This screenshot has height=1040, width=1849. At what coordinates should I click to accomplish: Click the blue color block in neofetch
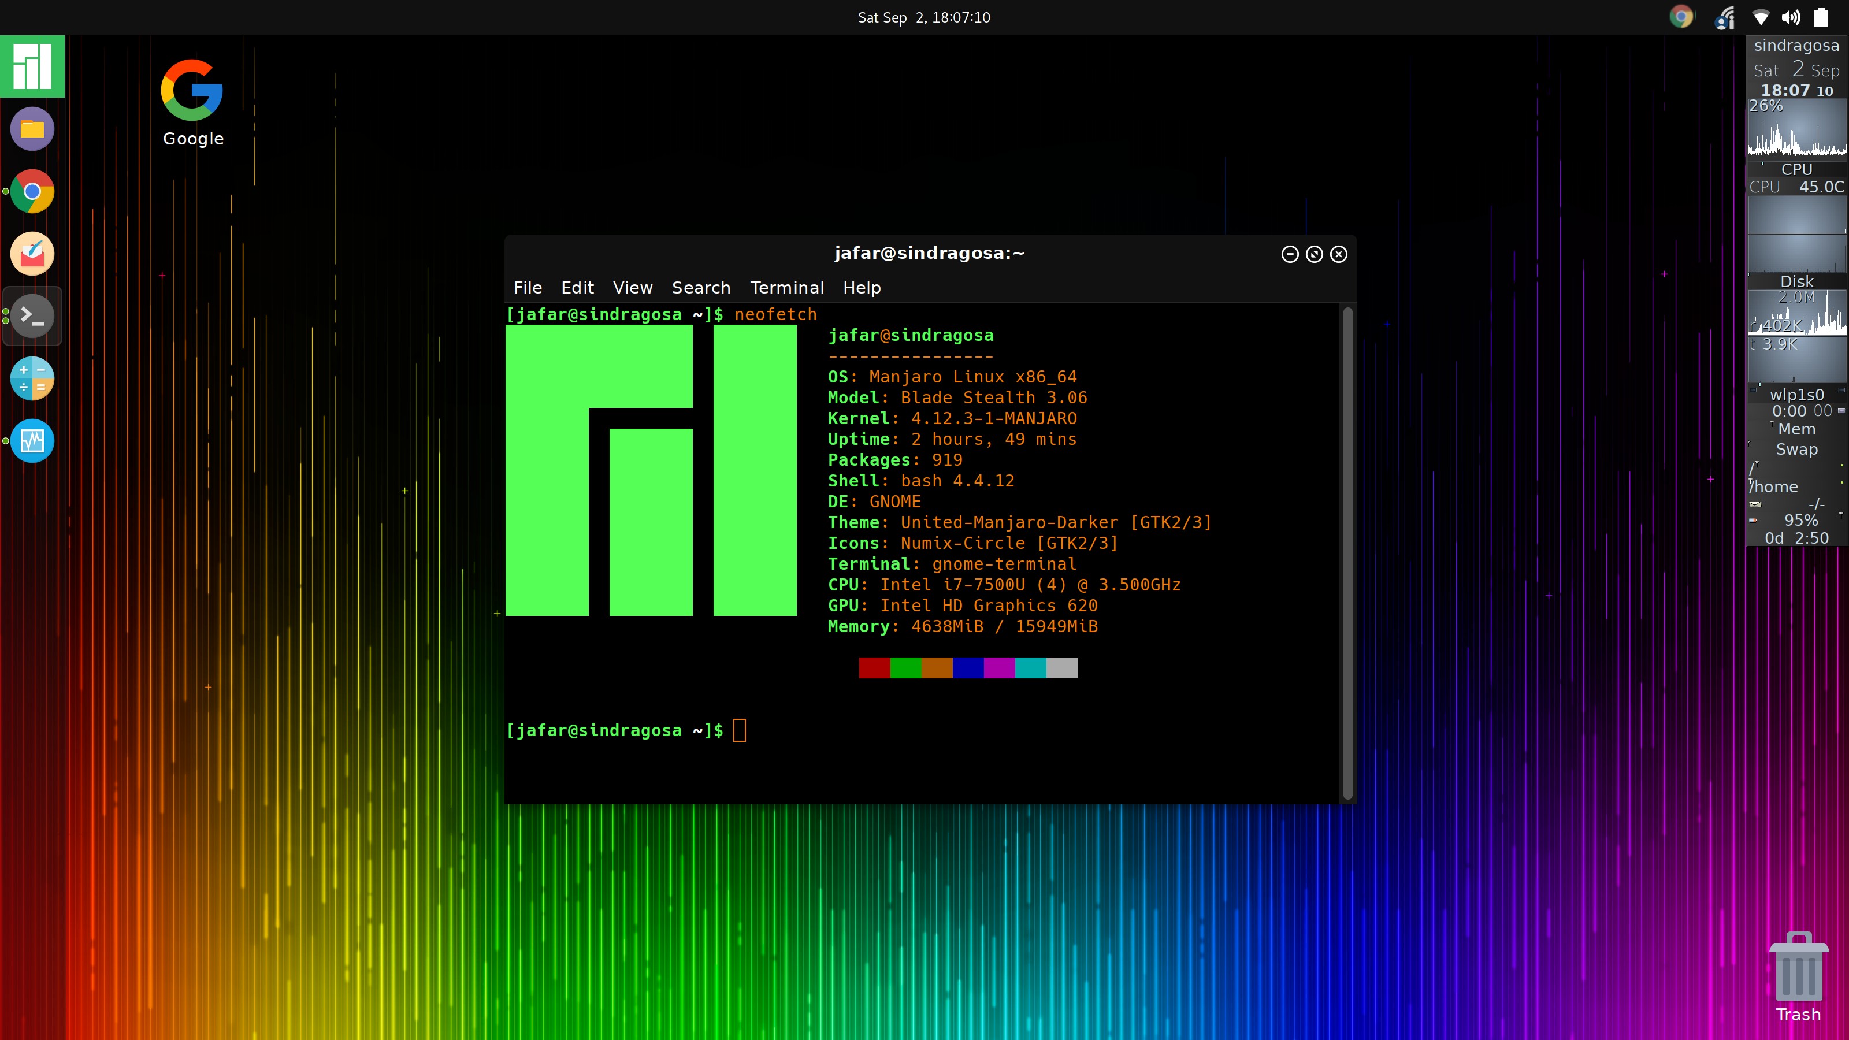(968, 667)
